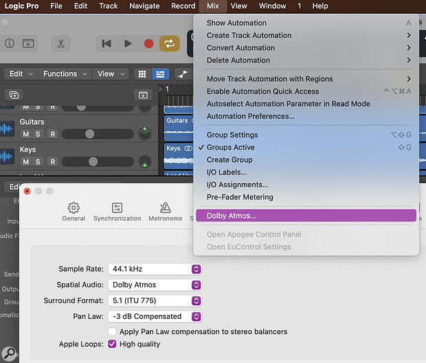The height and width of the screenshot is (363, 426).
Task: Click the scissors editors icon
Action: pos(61,43)
